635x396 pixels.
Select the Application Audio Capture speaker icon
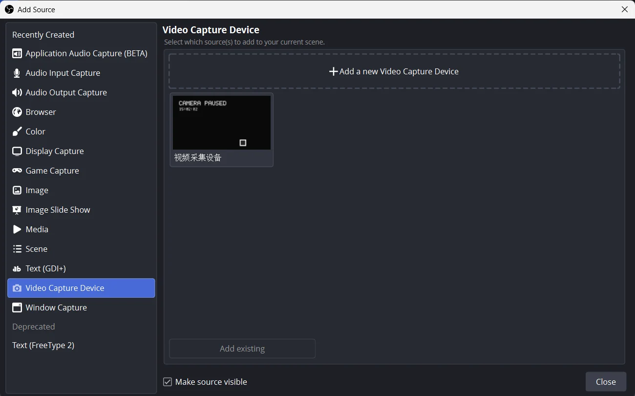[17, 53]
